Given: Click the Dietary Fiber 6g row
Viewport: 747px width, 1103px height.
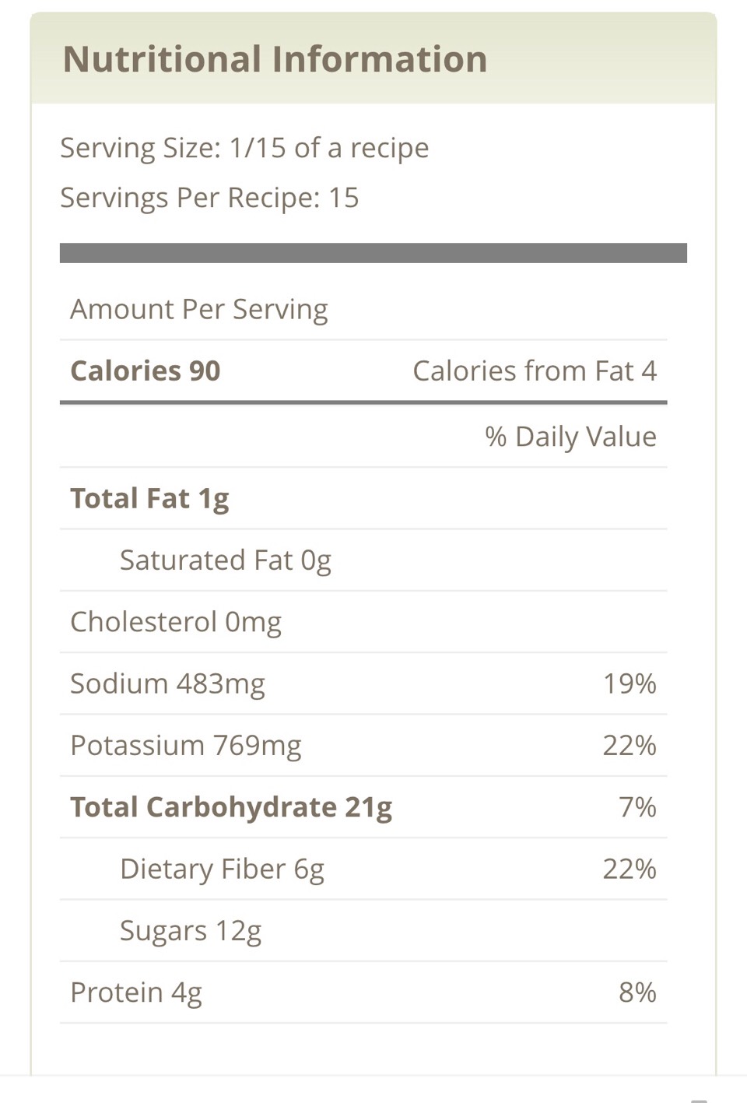Looking at the screenshot, I should 363,869.
